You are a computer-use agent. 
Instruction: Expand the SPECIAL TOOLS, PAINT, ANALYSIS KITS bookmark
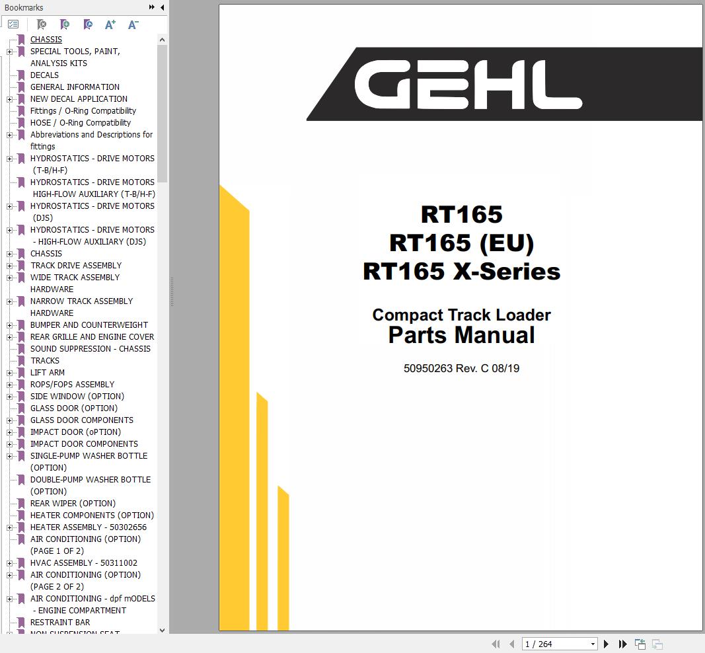(x=9, y=52)
